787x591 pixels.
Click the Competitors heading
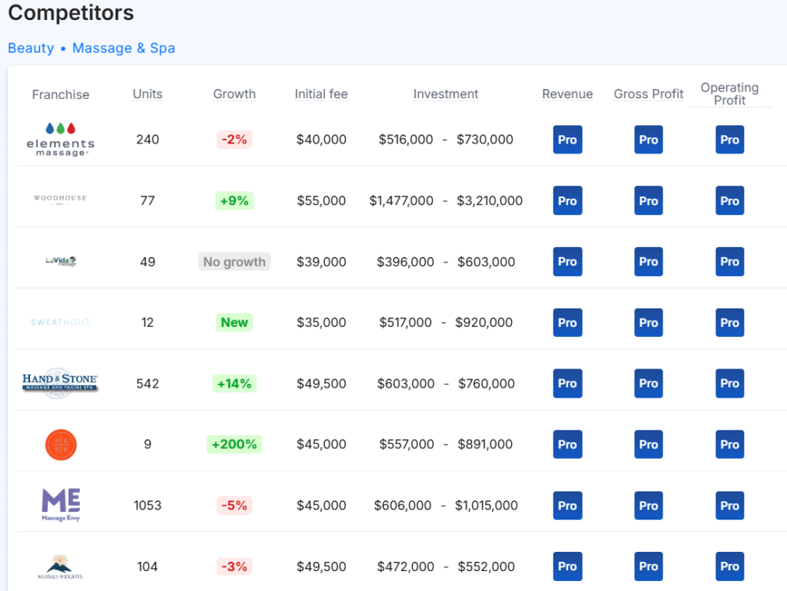71,12
